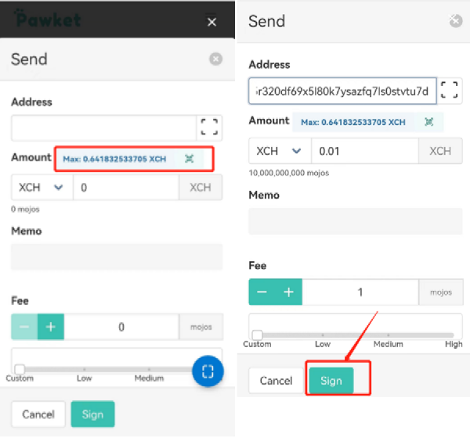Click Amount field showing 0 in left panel
Viewport: 470px width, 437px height.
tap(126, 188)
